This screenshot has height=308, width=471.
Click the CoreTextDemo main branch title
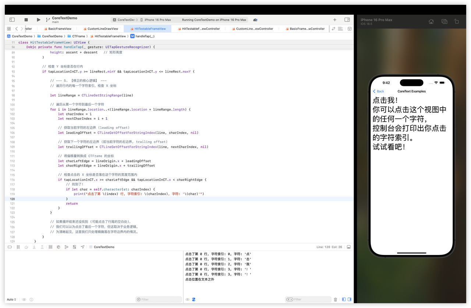64,20
